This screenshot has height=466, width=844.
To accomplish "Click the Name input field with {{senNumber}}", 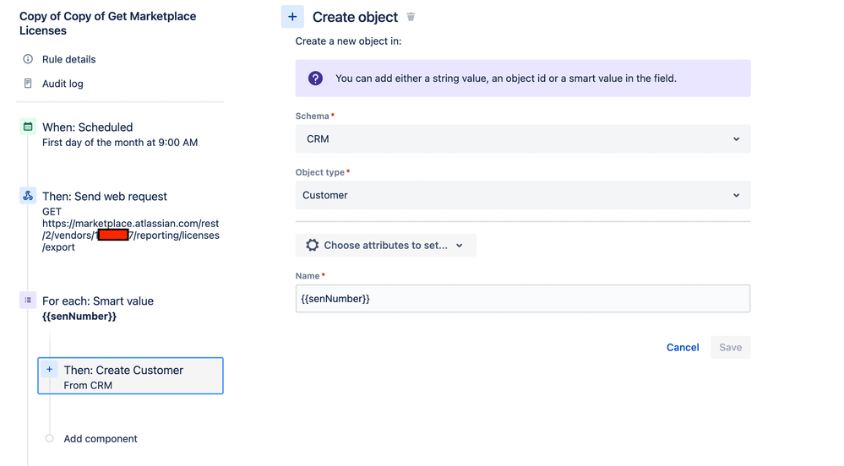I will pyautogui.click(x=523, y=299).
